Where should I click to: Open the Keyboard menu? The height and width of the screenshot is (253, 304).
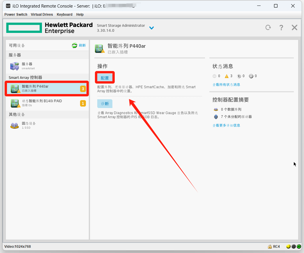[x=64, y=15]
